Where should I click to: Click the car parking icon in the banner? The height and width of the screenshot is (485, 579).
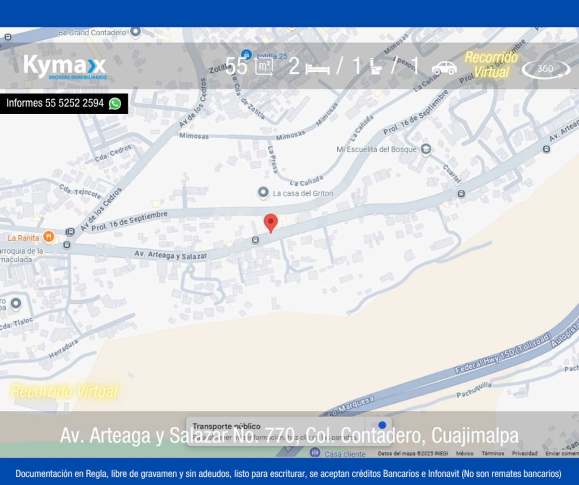coord(444,67)
